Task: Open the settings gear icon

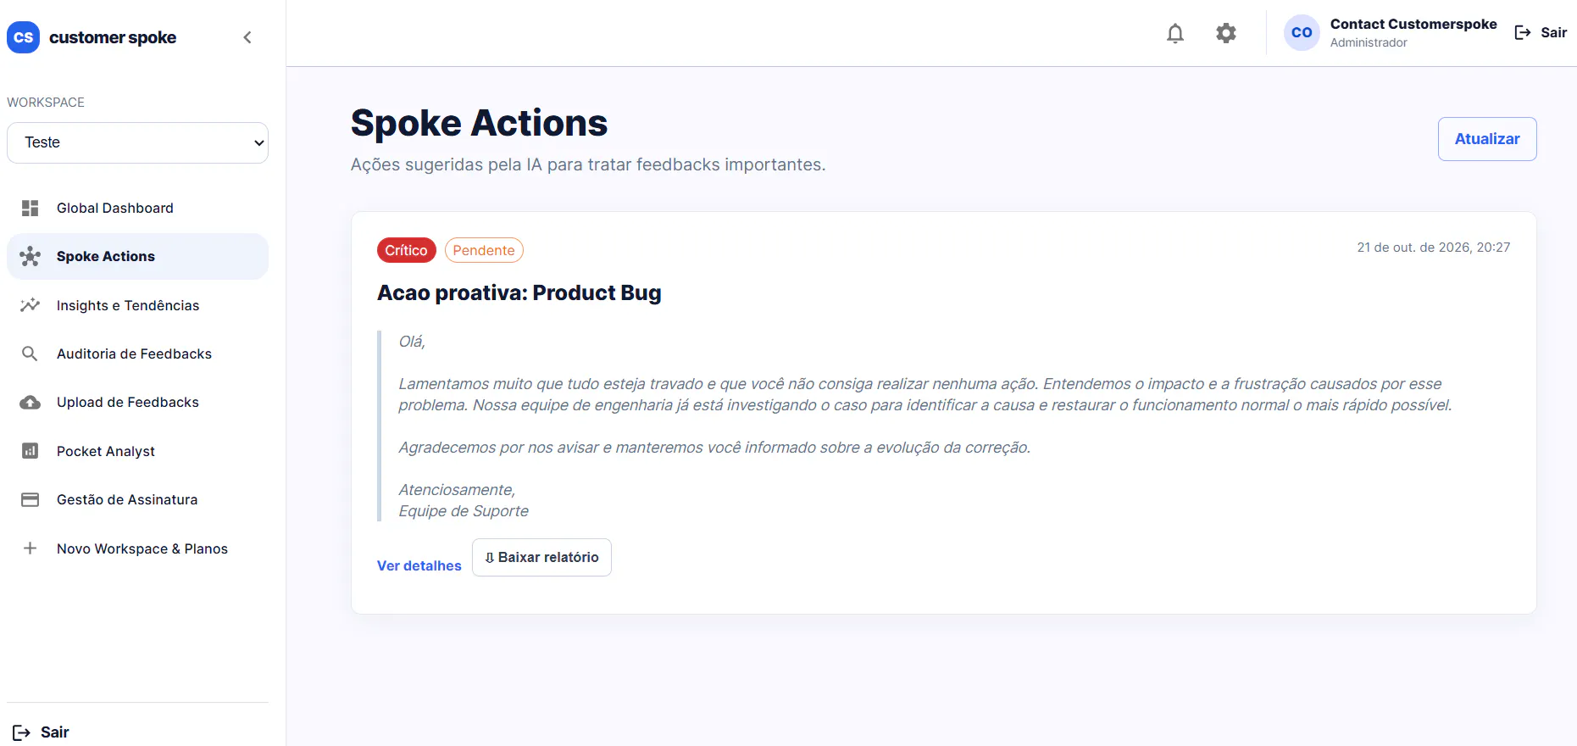Action: pos(1226,33)
